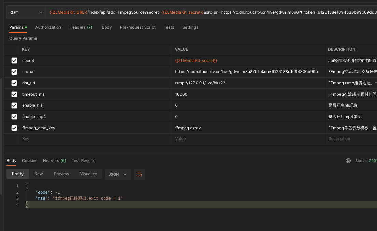Click the globe network information icon
The height and width of the screenshot is (231, 377).
pyautogui.click(x=348, y=160)
